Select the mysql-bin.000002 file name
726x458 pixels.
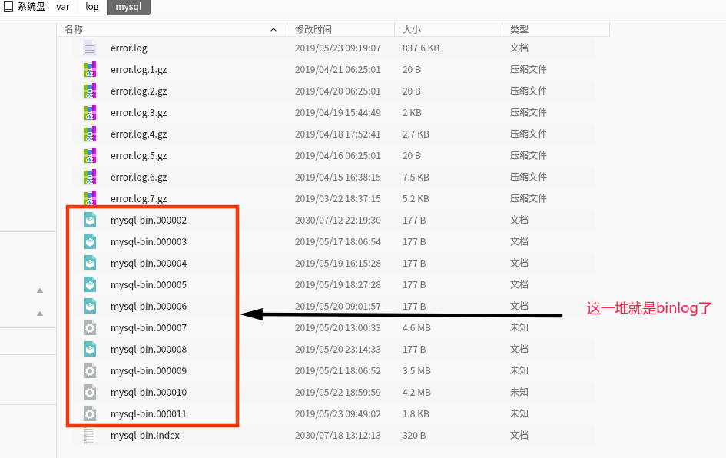click(148, 221)
